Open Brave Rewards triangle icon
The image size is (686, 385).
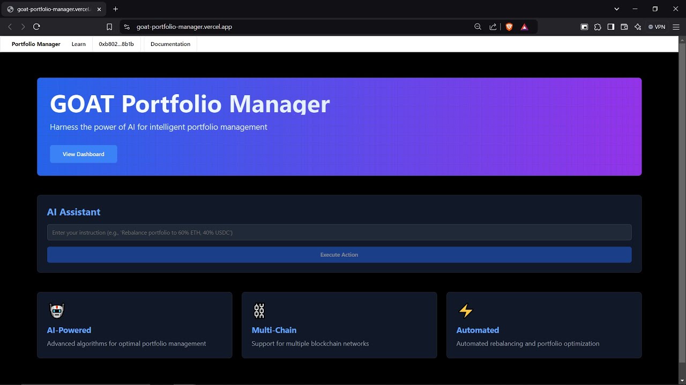pyautogui.click(x=524, y=27)
